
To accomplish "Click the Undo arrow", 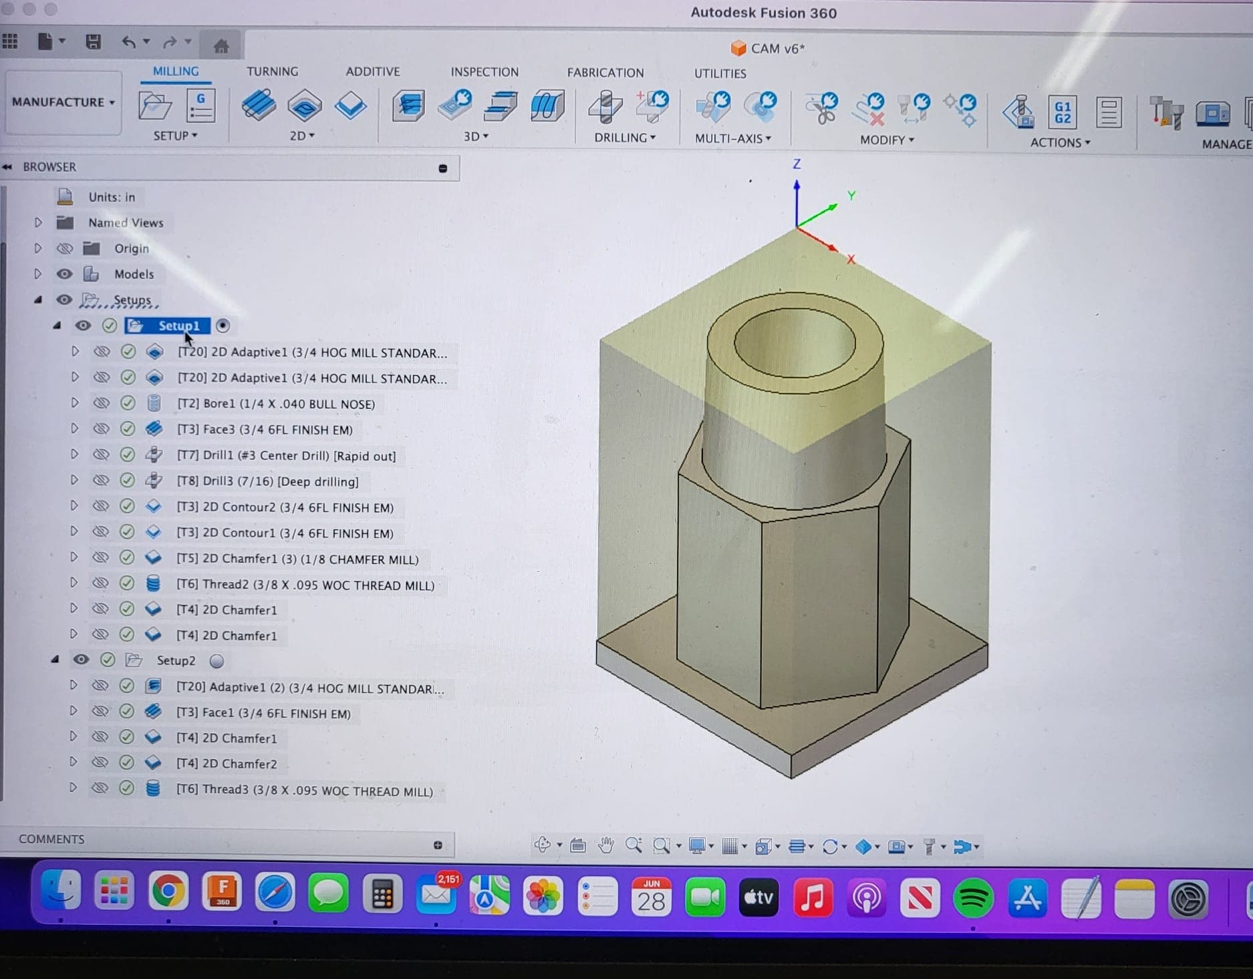I will [129, 42].
